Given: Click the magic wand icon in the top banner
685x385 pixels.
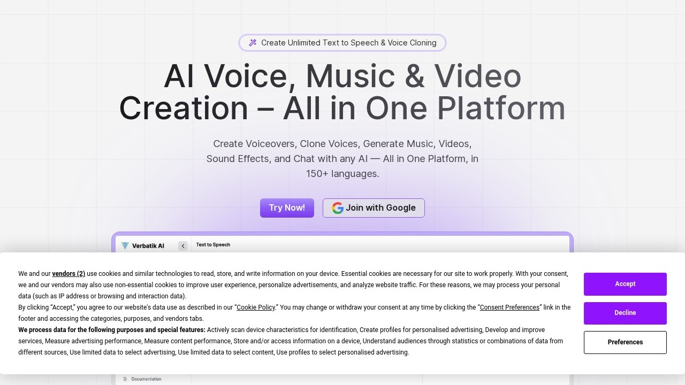Looking at the screenshot, I should (253, 43).
